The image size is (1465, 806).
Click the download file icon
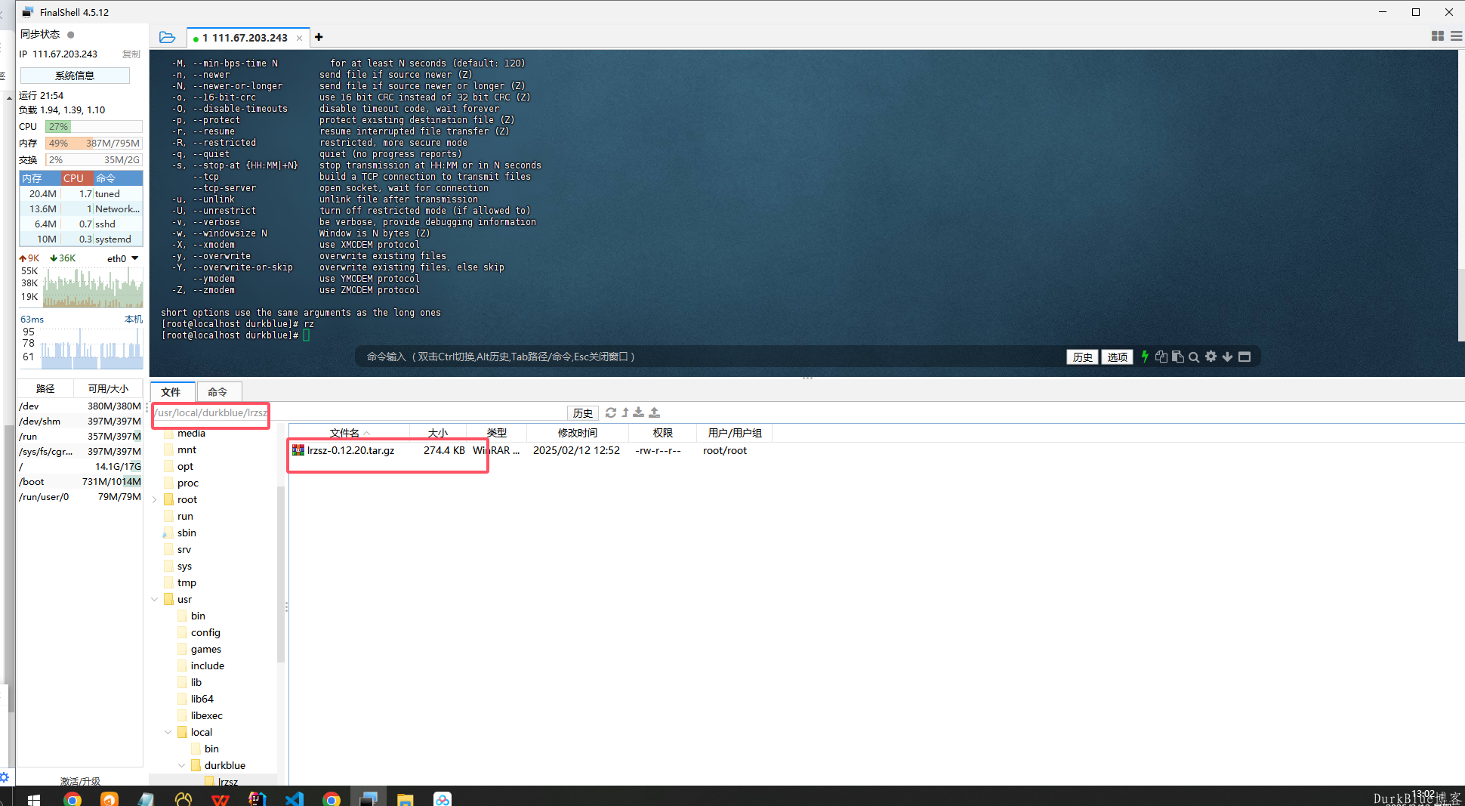pyautogui.click(x=639, y=412)
